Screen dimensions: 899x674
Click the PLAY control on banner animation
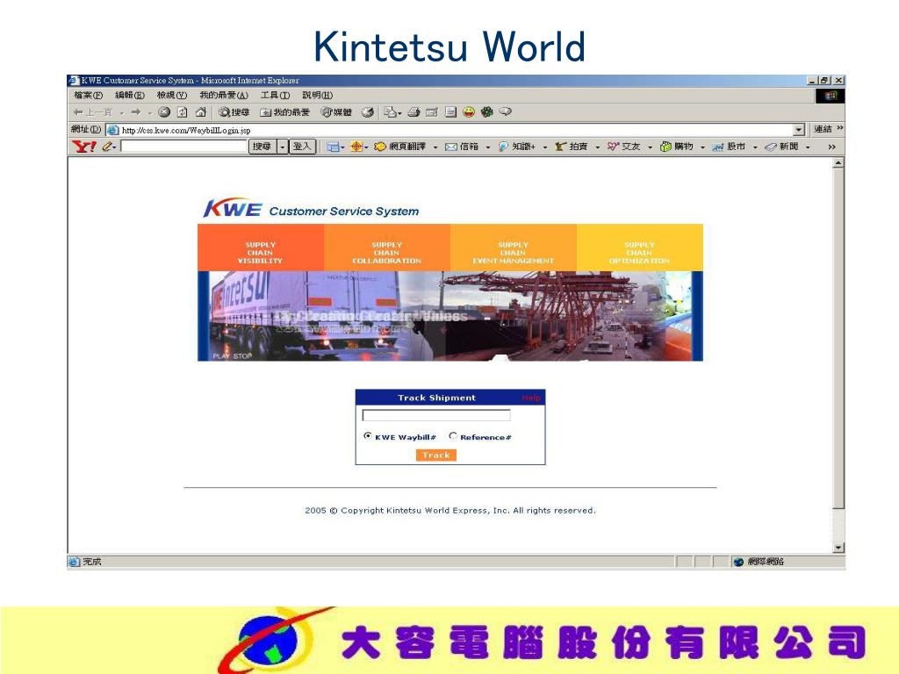pos(220,356)
